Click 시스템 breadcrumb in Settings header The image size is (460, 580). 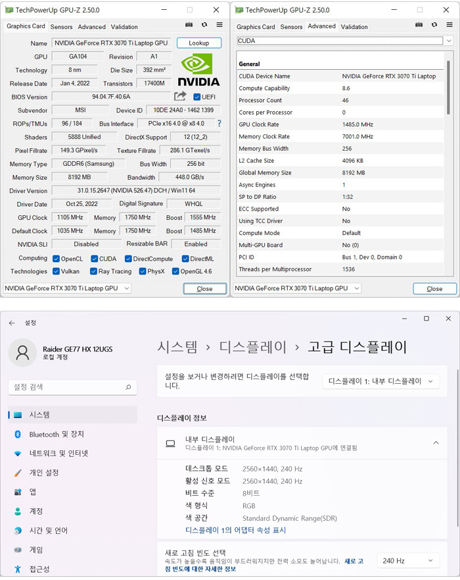click(x=177, y=347)
